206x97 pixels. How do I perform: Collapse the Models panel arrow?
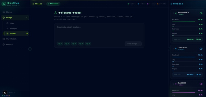click(x=169, y=49)
